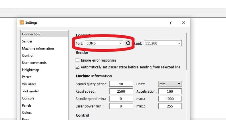Uncheck Automatically set parser state checkbox
This screenshot has width=226, height=120.
(77, 67)
